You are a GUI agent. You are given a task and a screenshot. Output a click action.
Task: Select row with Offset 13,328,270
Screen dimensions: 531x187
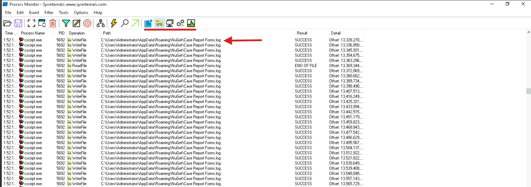[x=183, y=40]
